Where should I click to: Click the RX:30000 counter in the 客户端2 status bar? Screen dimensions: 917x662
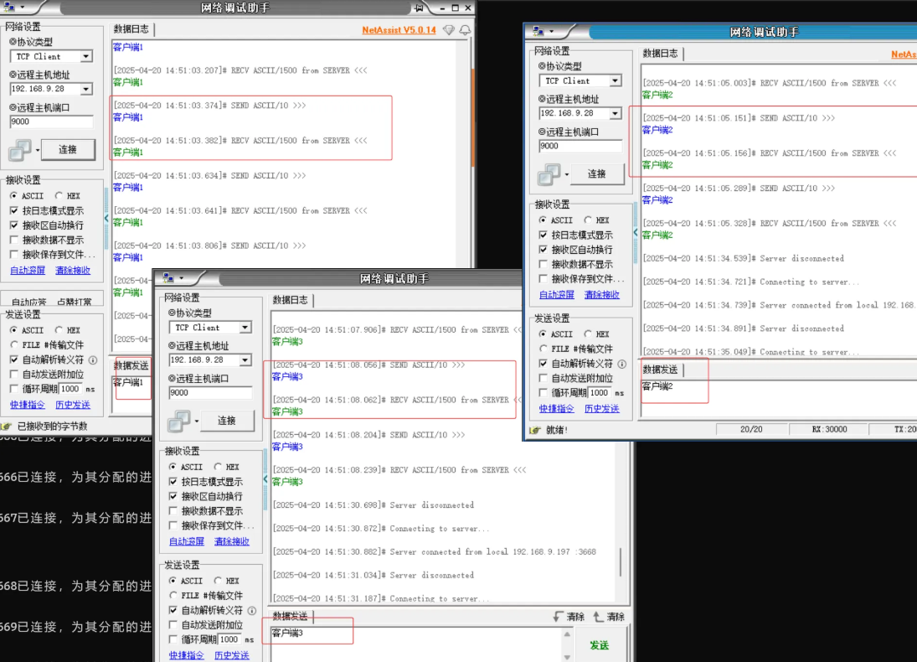[829, 430]
